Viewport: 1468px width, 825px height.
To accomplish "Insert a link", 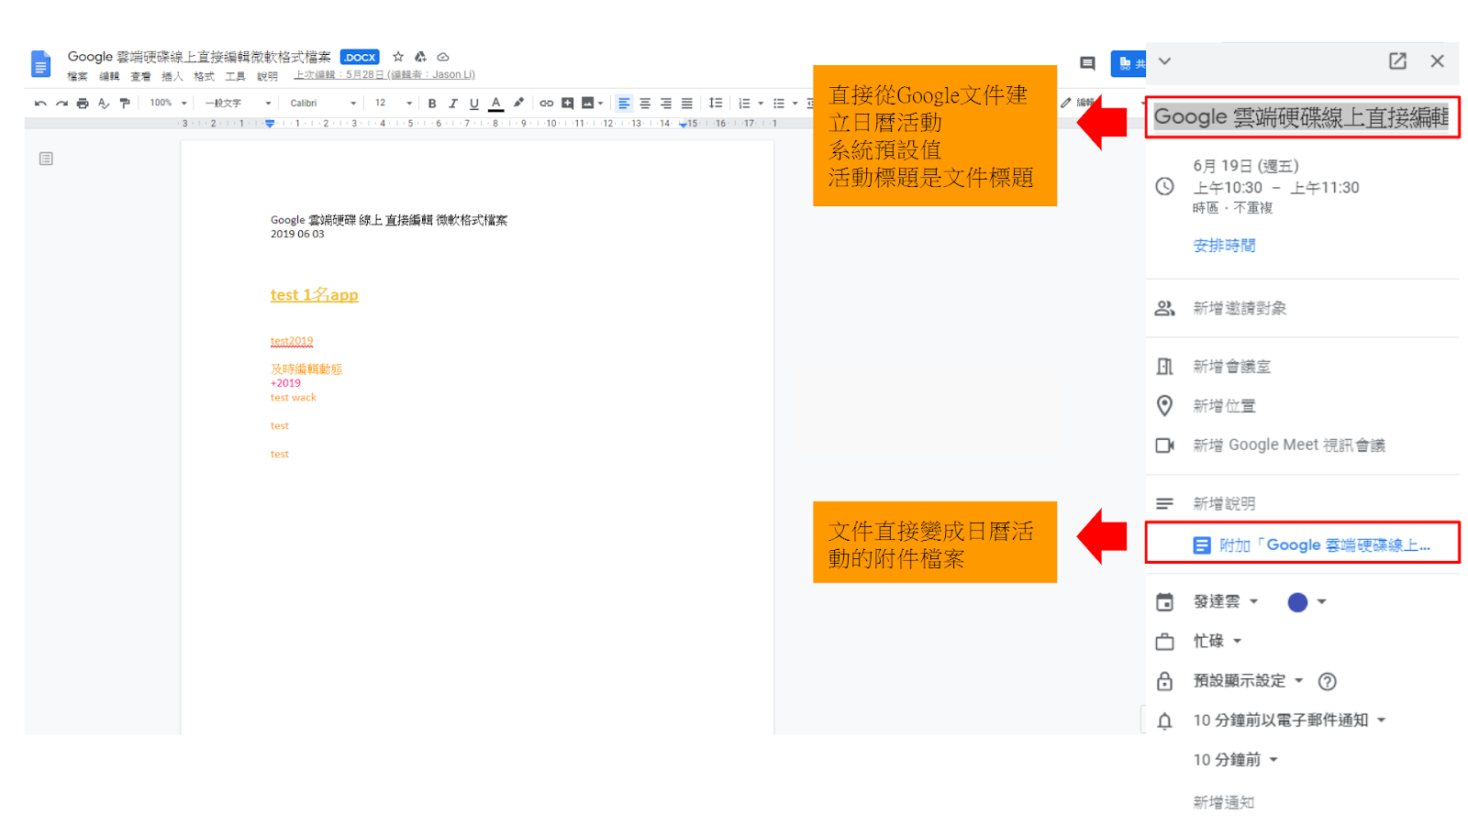I will pos(547,104).
